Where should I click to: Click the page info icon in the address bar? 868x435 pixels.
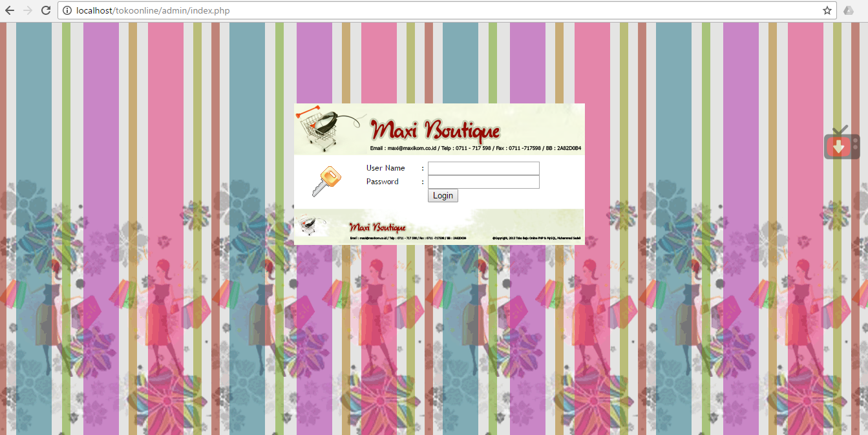pos(67,10)
